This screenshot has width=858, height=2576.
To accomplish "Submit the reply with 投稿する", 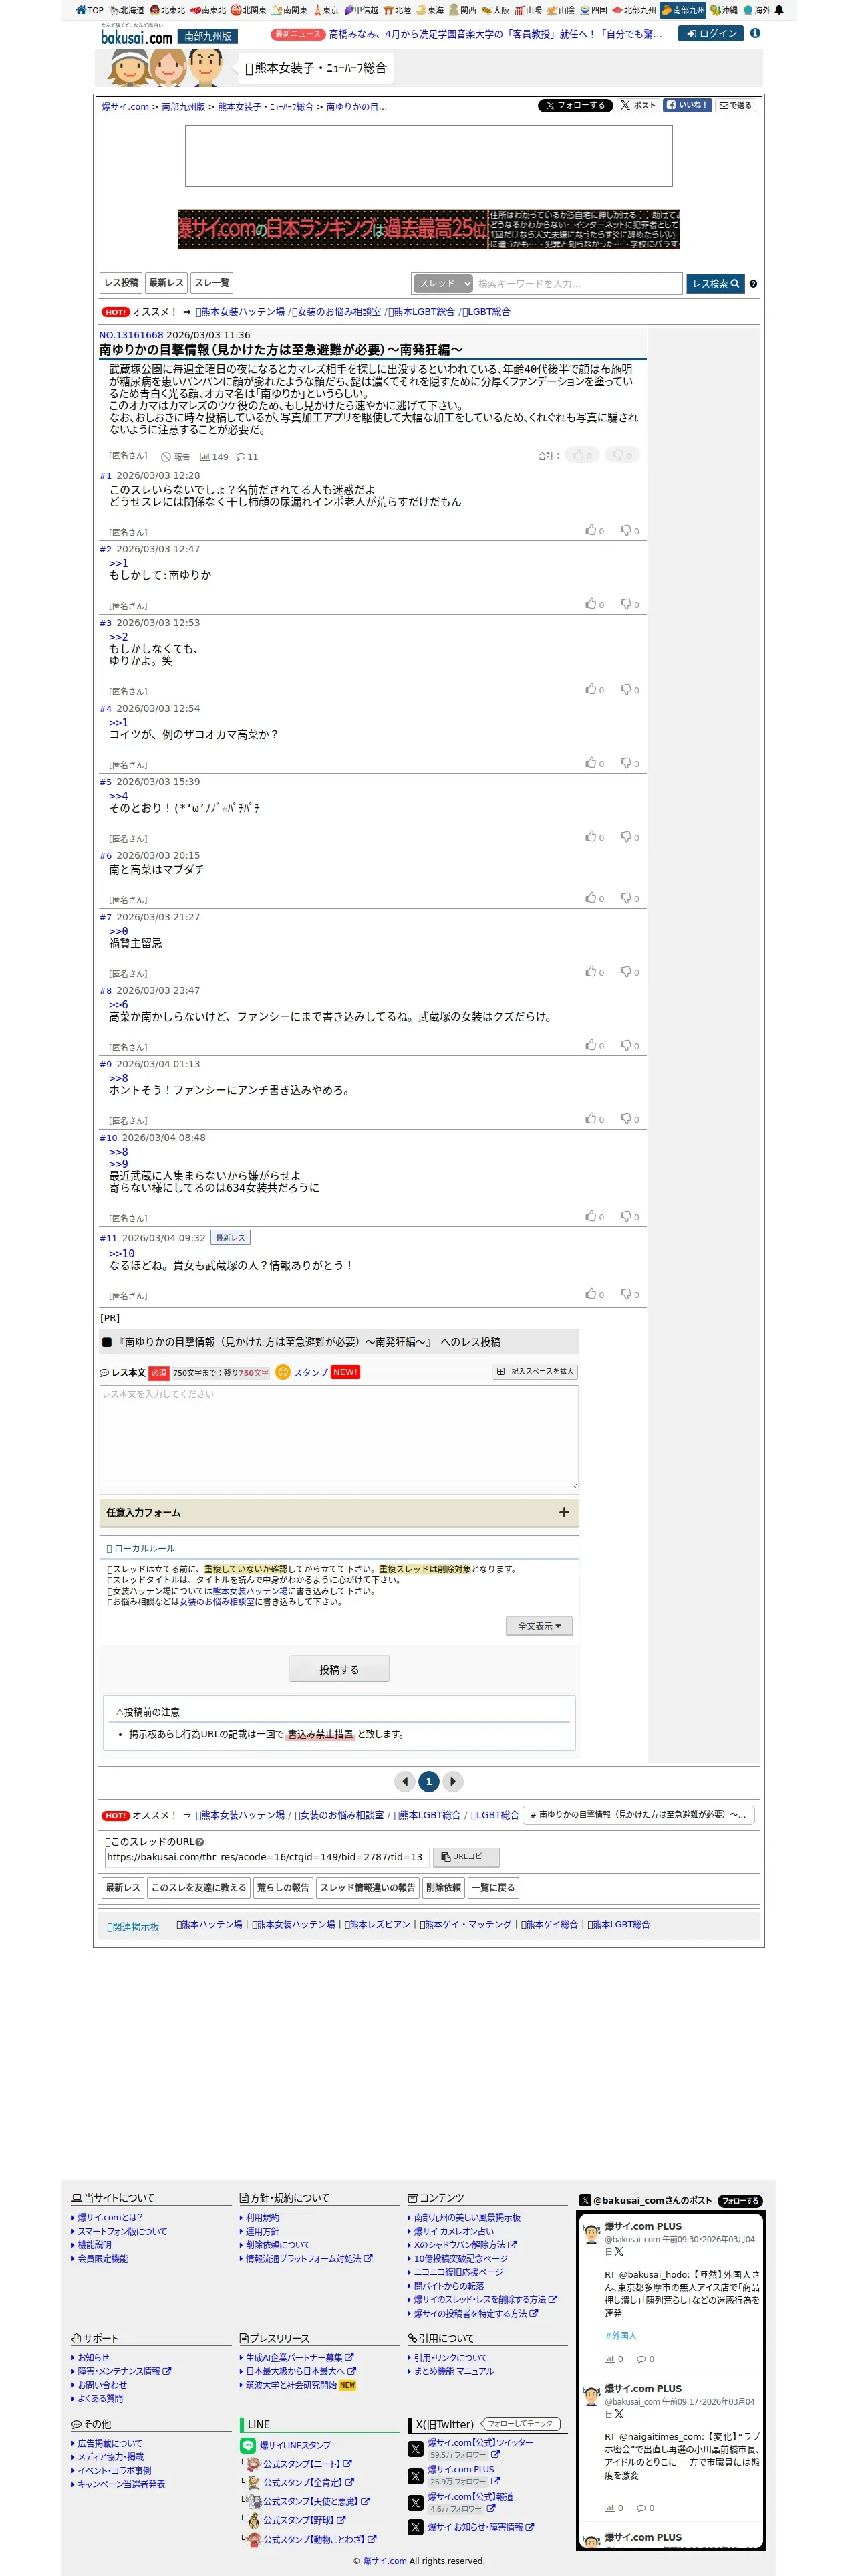I will [x=339, y=1669].
